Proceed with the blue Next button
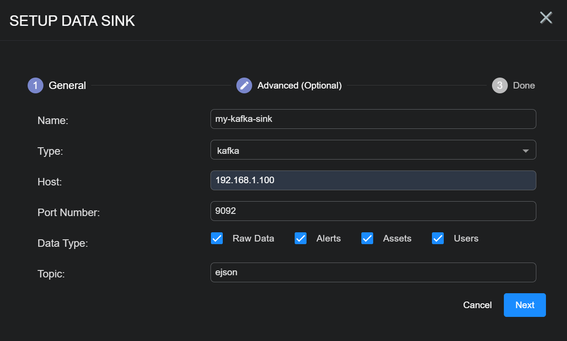567x341 pixels. tap(524, 305)
